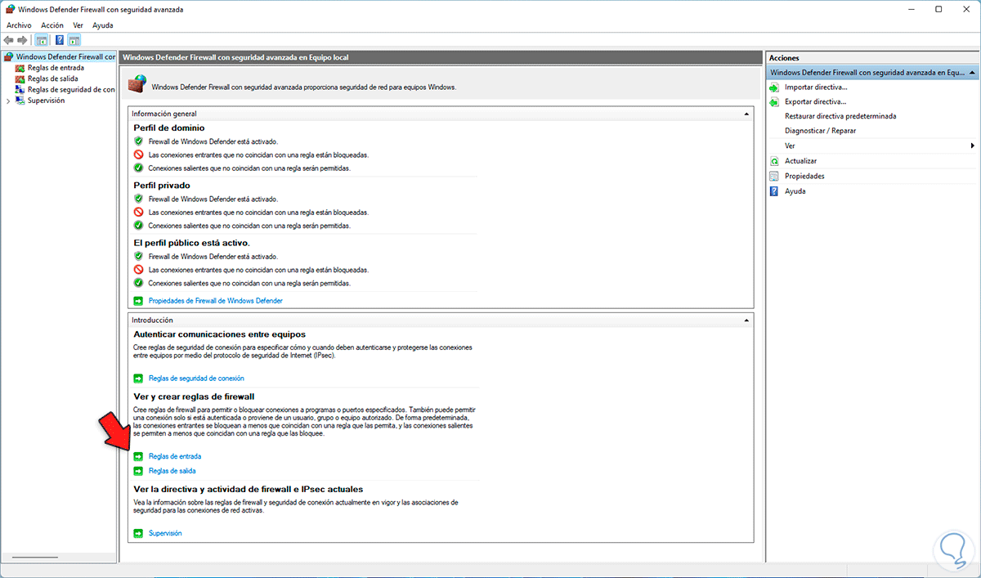981x578 pixels.
Task: Click the Actualizar refresh icon
Action: [x=774, y=161]
